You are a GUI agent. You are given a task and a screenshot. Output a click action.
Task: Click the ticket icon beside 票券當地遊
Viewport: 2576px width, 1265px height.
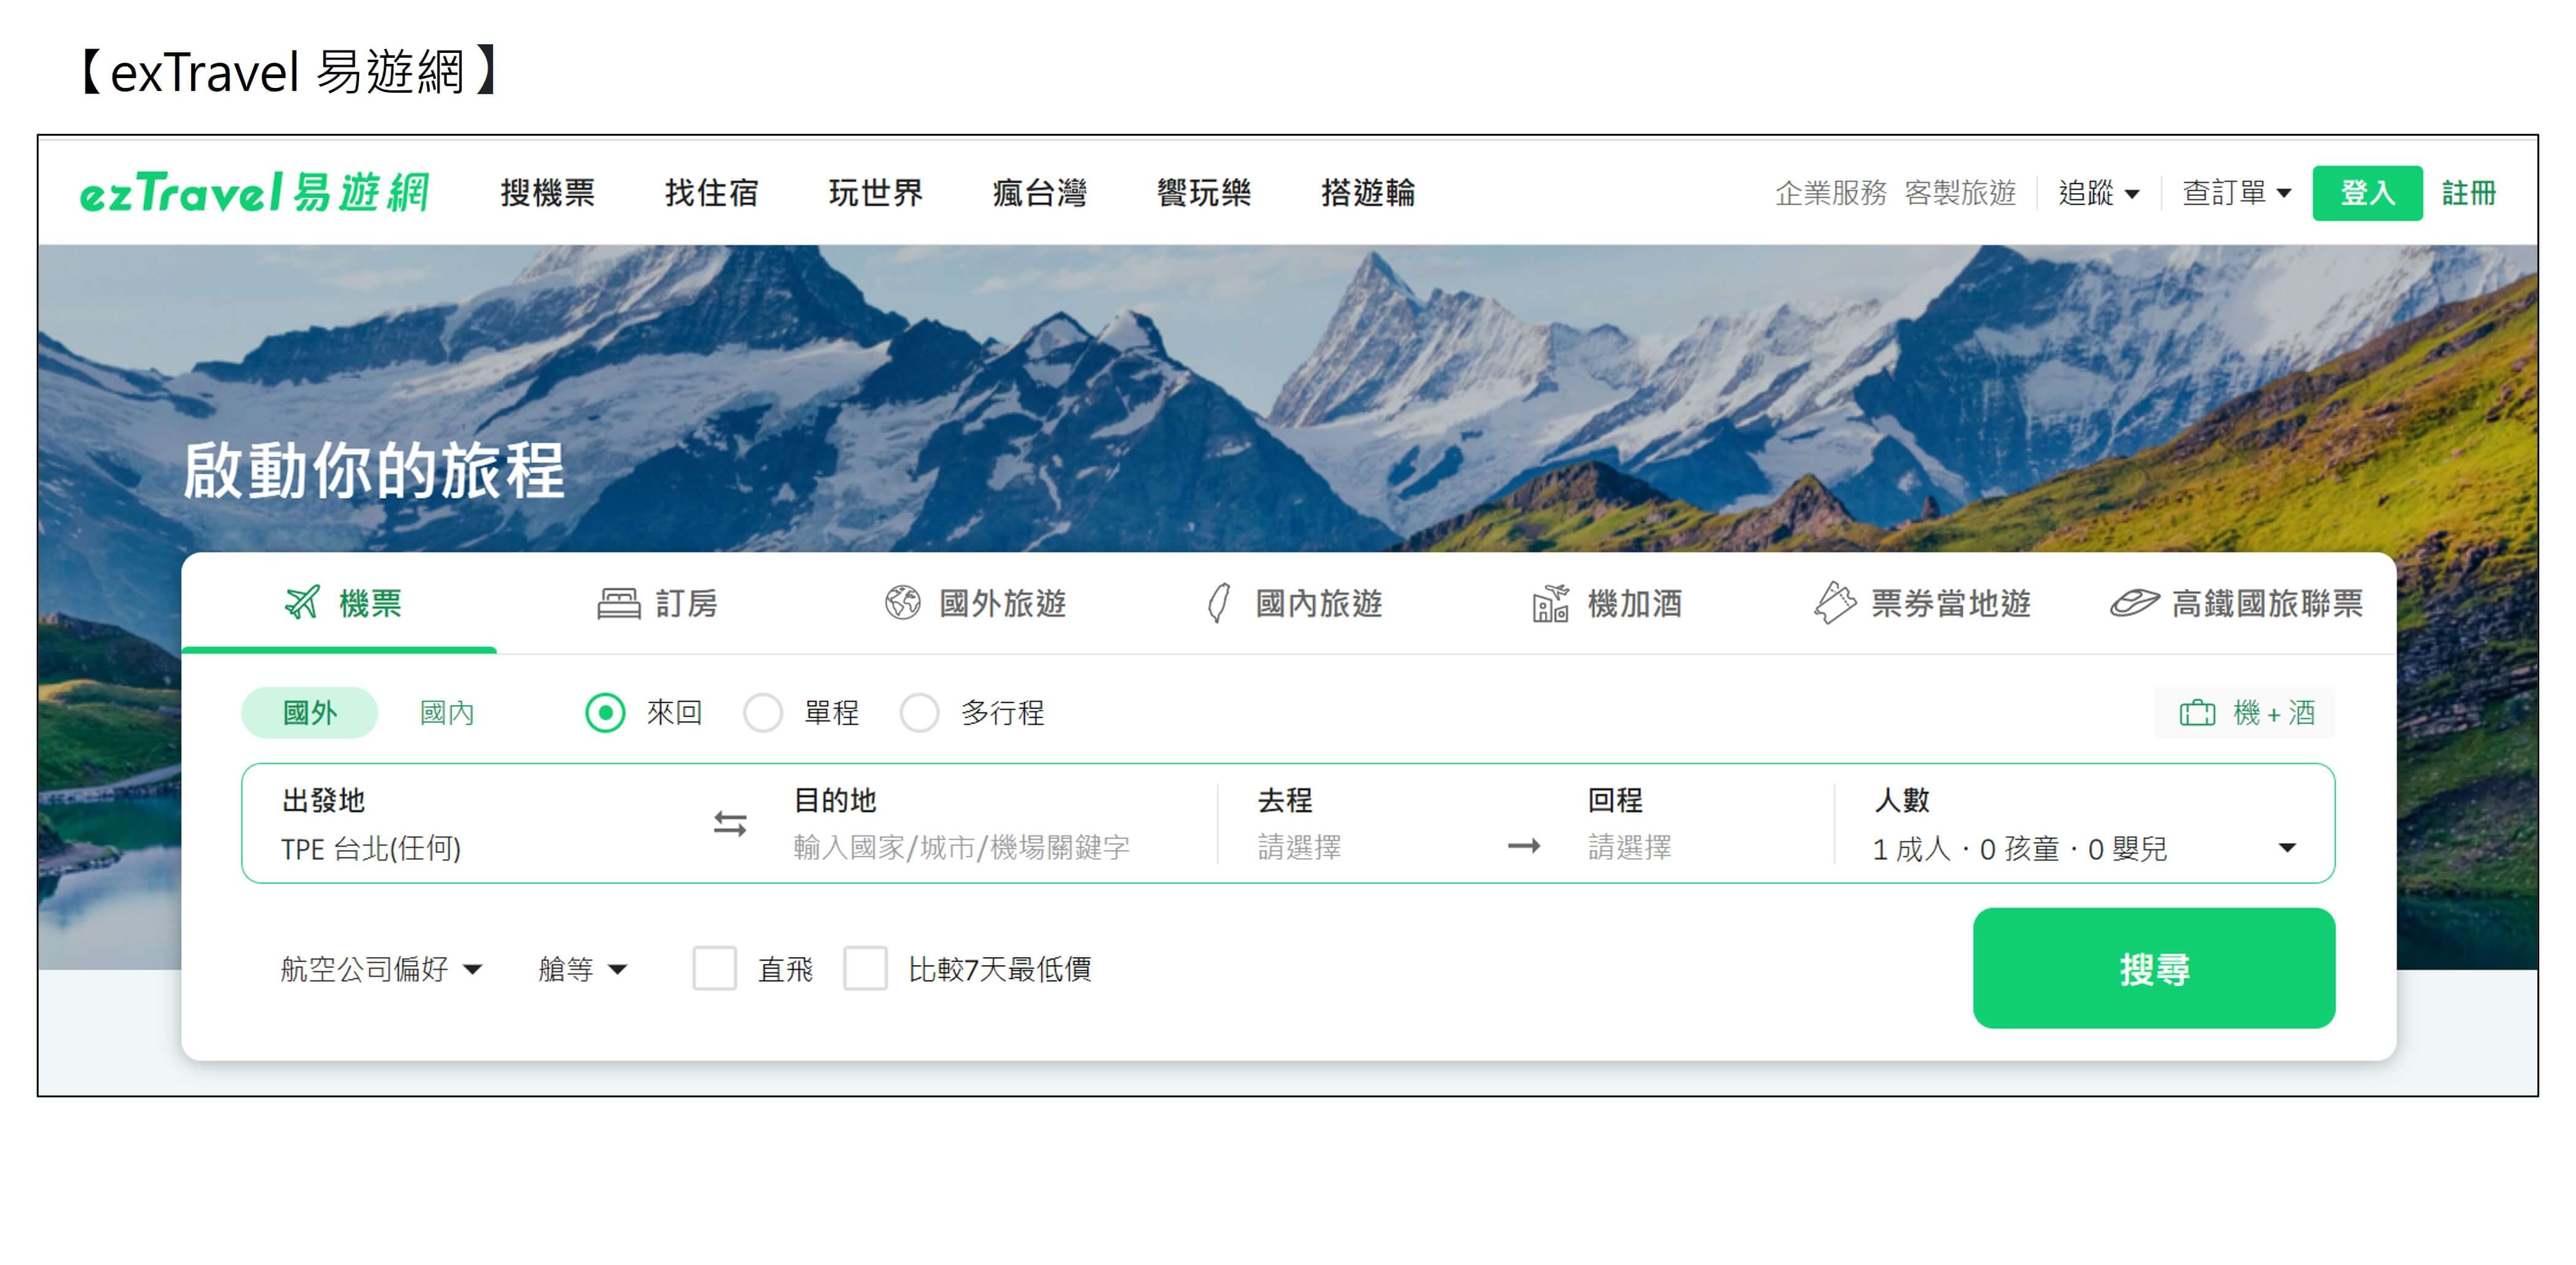[x=1834, y=603]
